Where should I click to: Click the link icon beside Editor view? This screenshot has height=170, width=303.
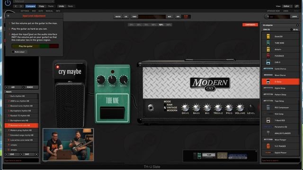(297, 6)
